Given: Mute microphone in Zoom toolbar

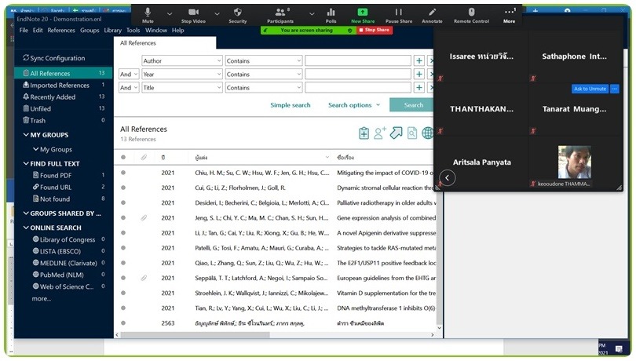Looking at the screenshot, I should click(148, 14).
